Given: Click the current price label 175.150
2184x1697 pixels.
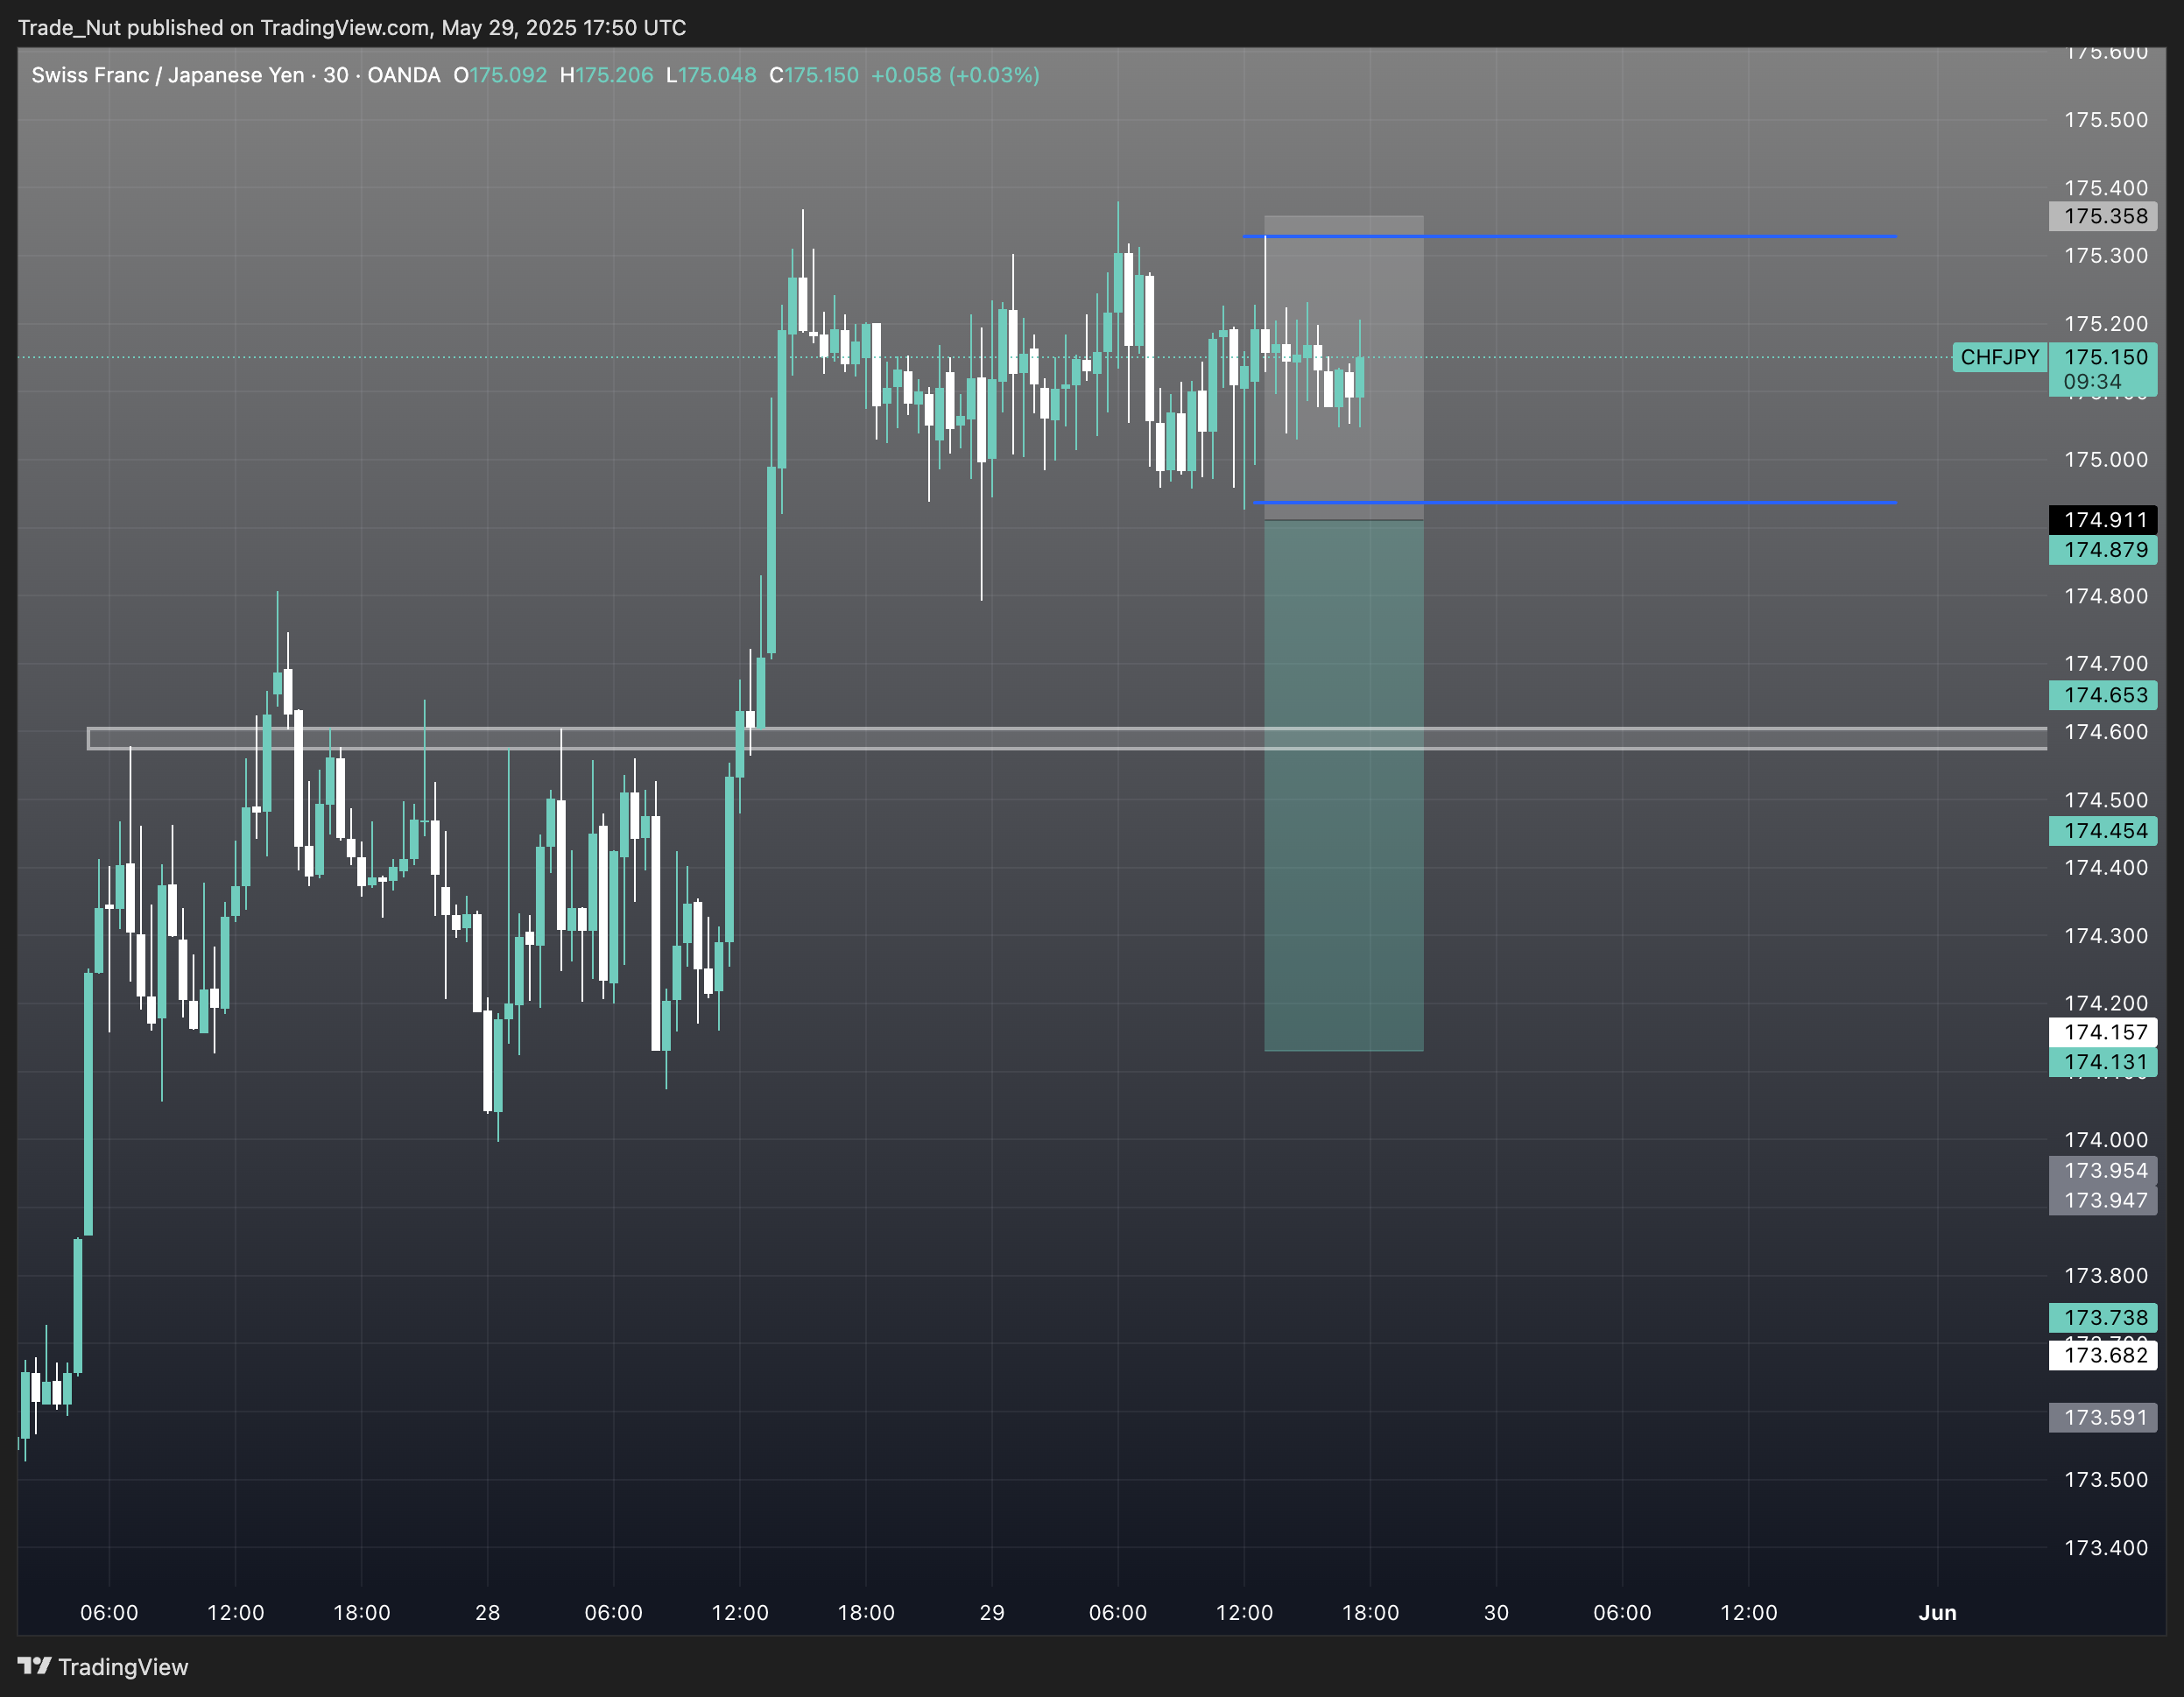Looking at the screenshot, I should coord(2105,357).
